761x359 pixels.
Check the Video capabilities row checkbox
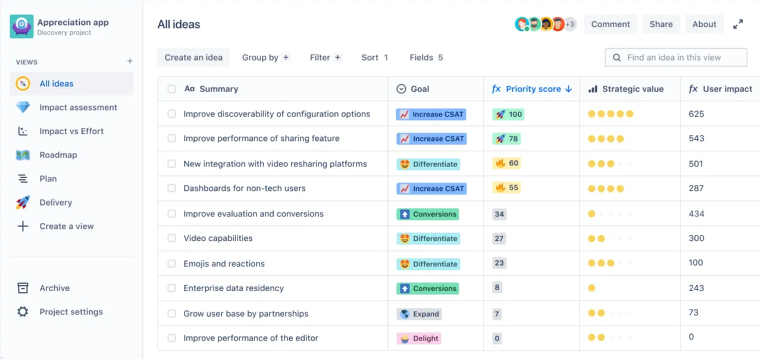tap(172, 238)
